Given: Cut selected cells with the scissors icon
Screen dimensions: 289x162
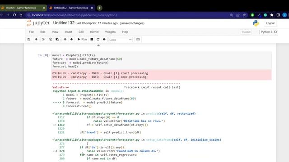Looking at the screenshot, I should coord(44,39).
